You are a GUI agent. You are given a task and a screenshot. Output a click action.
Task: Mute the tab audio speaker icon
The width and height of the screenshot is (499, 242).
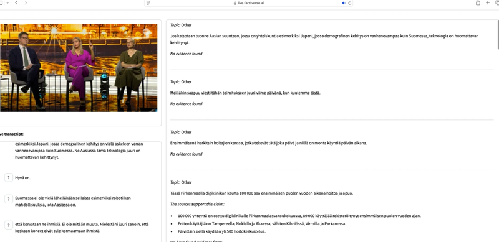click(x=344, y=3)
